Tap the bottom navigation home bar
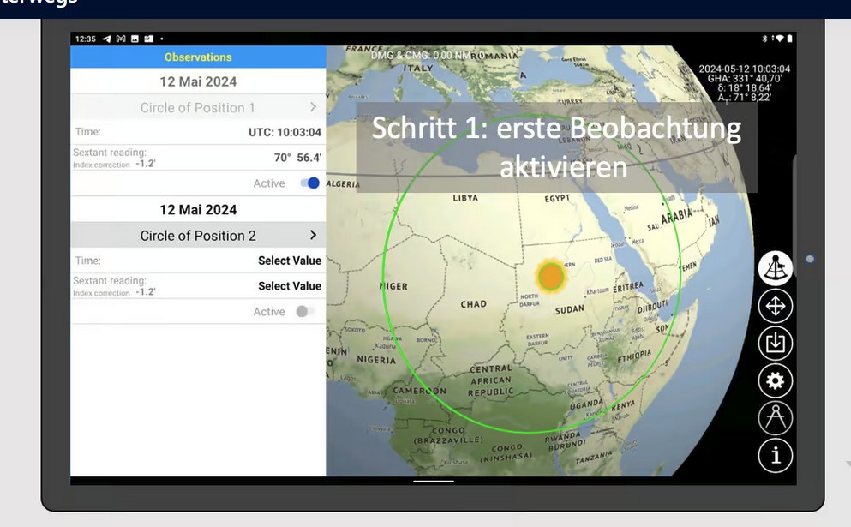The width and height of the screenshot is (851, 527). (433, 481)
